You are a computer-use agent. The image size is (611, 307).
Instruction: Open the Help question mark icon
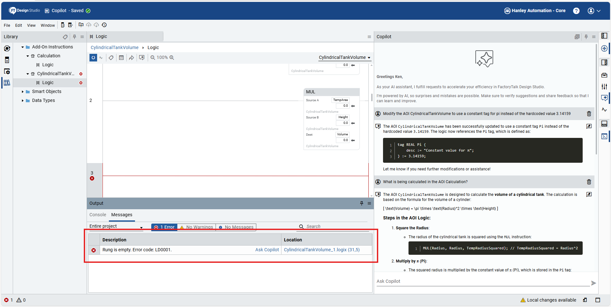[x=576, y=11]
